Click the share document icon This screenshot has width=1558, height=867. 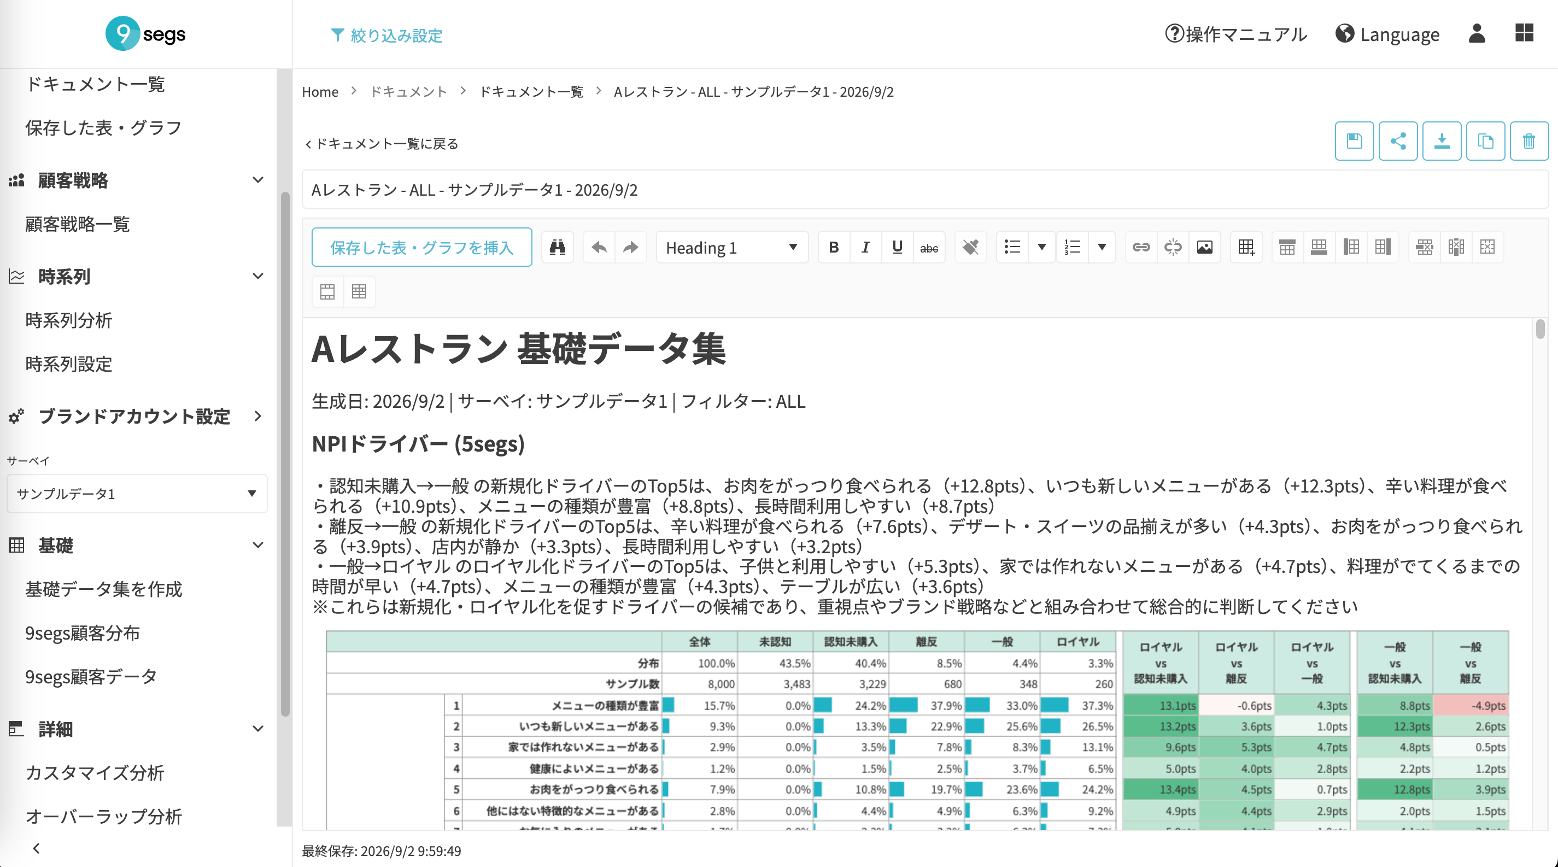1398,141
